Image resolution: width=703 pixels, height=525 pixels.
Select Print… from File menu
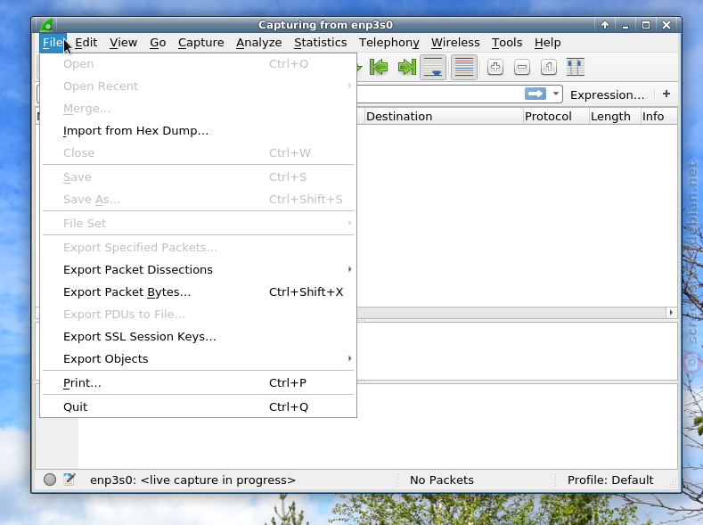[198, 383]
